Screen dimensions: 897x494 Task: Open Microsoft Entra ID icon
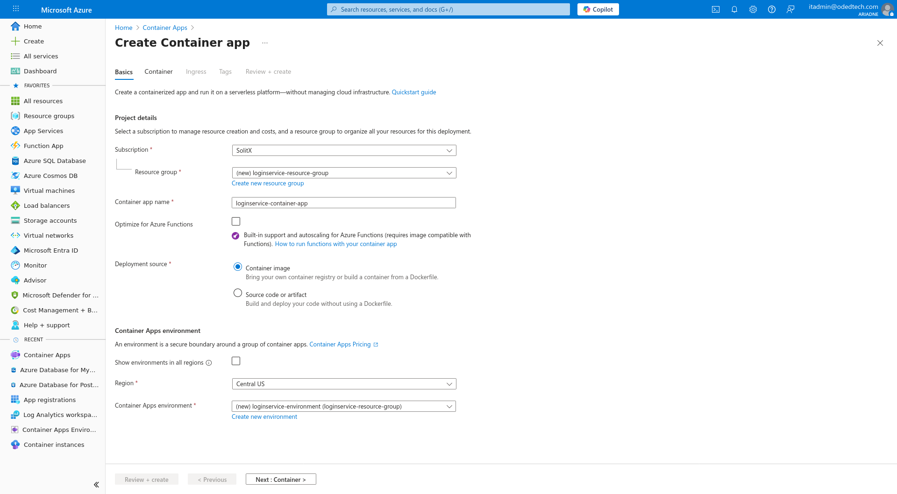[15, 250]
